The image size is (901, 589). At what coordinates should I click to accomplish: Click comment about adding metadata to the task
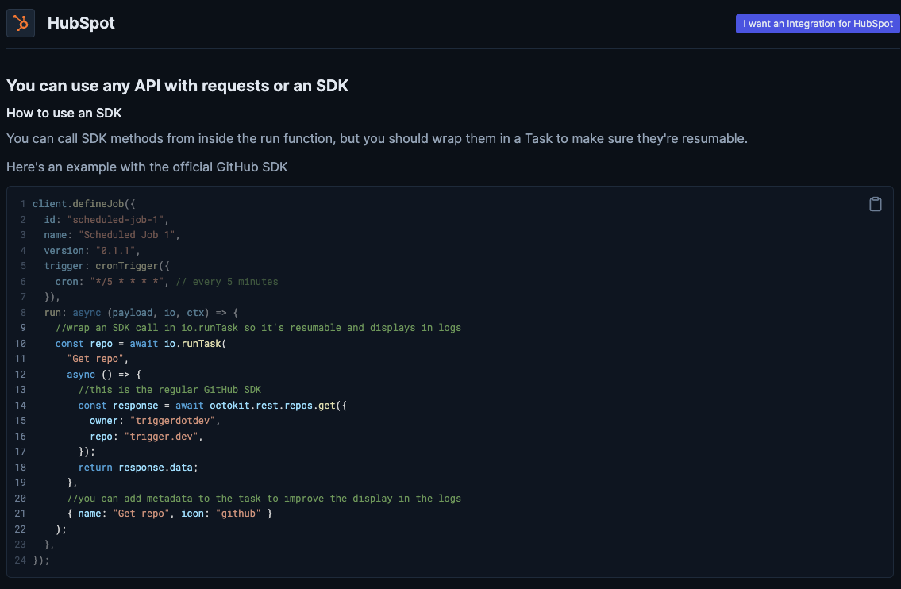click(x=264, y=499)
